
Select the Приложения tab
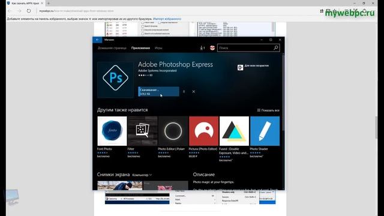point(140,48)
